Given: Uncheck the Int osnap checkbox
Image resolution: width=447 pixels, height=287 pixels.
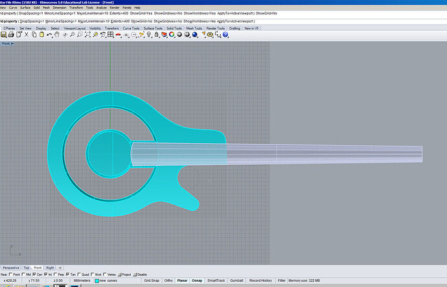Looking at the screenshot, I should point(45,275).
